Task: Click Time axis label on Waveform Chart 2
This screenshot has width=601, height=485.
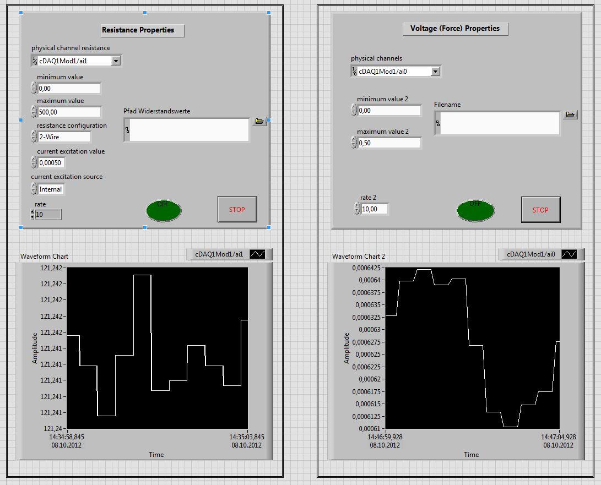Action: 472,455
